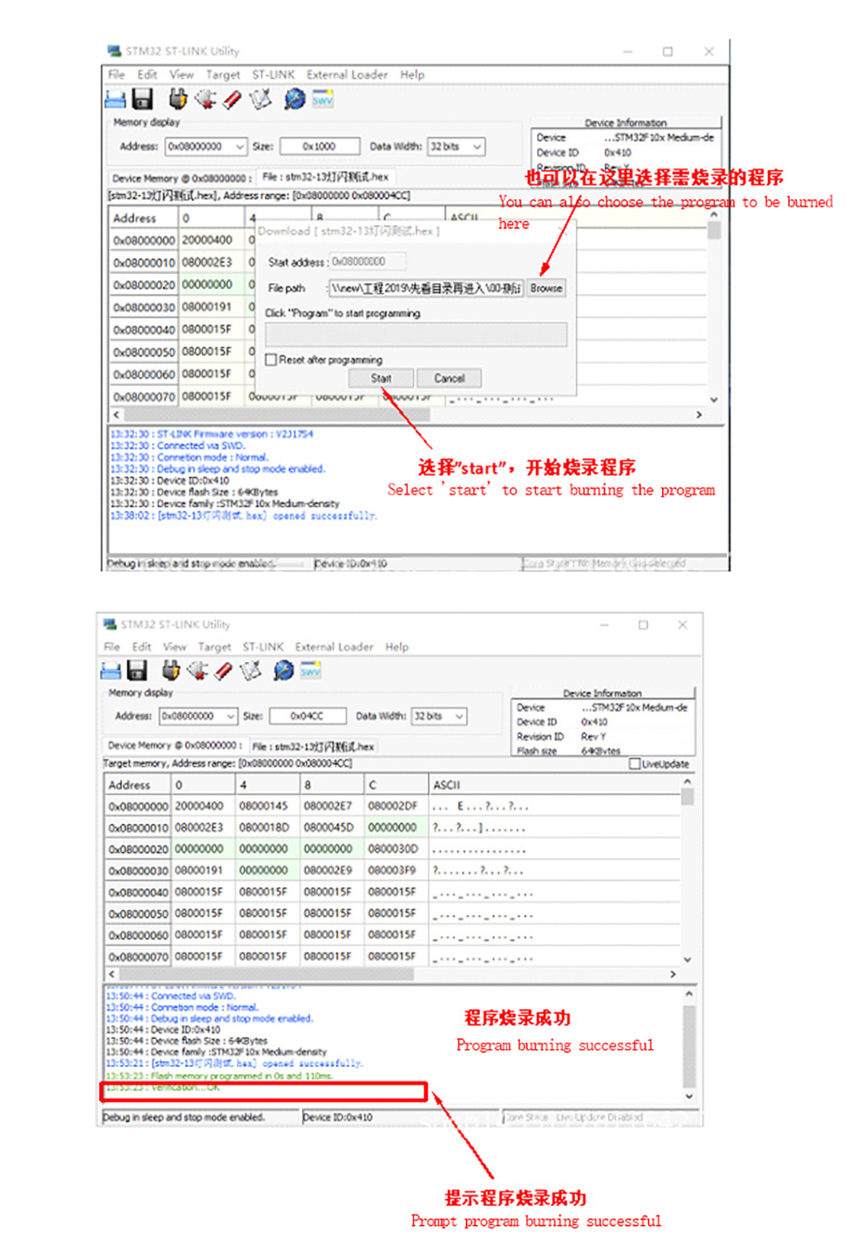Screen dimensions: 852x1251
Task: Open View menu in lower window
Action: click(174, 647)
